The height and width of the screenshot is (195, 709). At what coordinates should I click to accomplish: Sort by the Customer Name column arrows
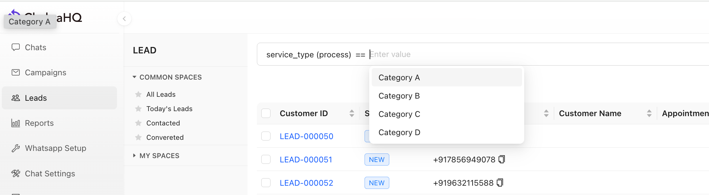(x=649, y=113)
